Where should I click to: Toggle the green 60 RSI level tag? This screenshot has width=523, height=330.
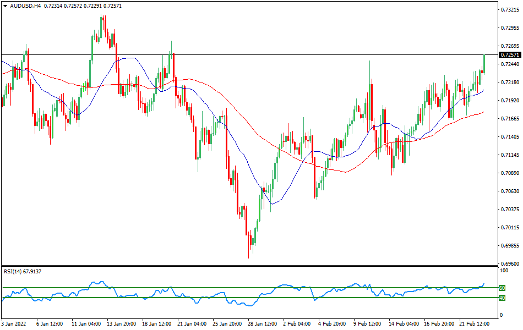pos(502,287)
